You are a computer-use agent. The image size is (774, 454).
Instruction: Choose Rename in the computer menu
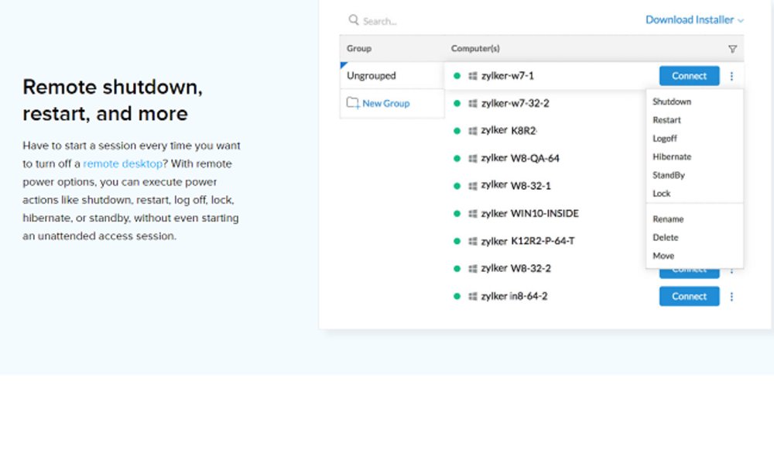pos(668,219)
